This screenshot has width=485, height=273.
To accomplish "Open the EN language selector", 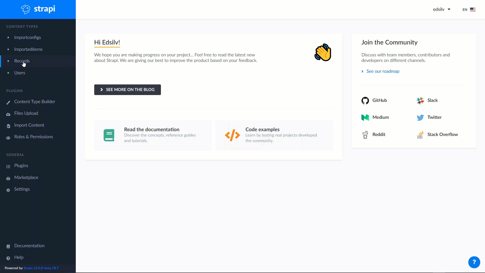I will coord(469,10).
